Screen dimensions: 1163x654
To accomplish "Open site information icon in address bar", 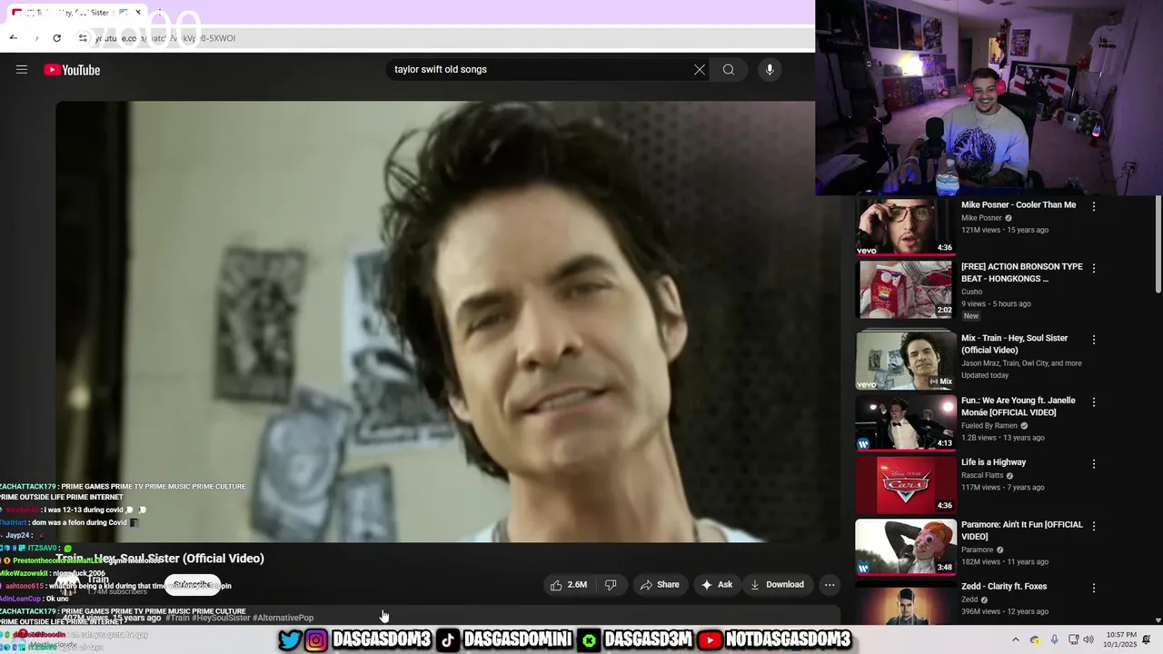I will tap(83, 38).
